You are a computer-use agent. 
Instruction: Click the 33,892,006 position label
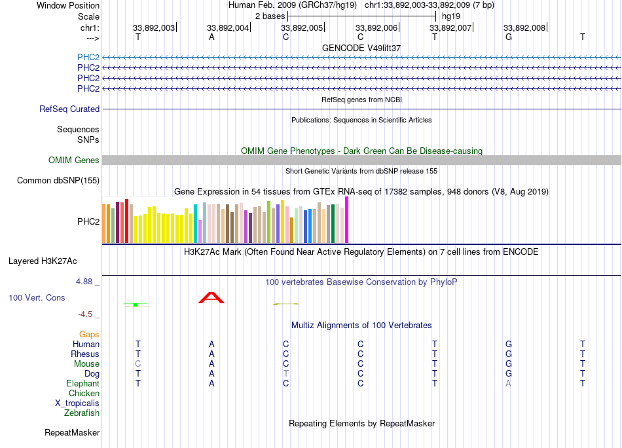[x=376, y=28]
